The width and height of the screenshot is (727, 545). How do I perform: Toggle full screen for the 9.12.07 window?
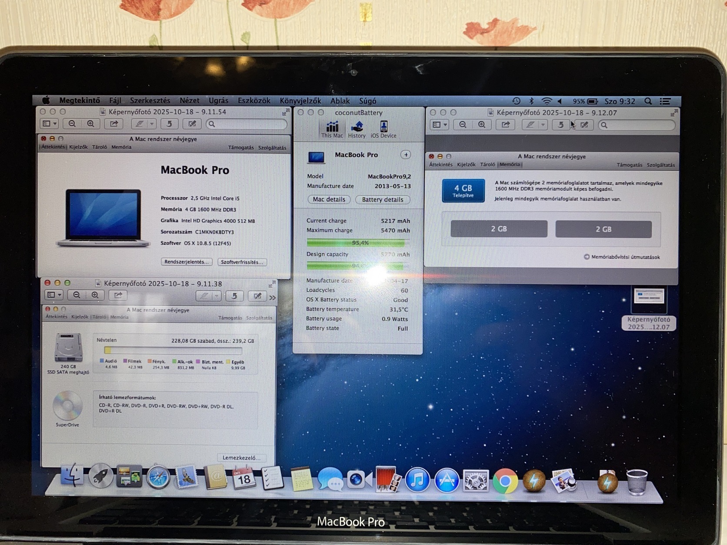point(674,113)
